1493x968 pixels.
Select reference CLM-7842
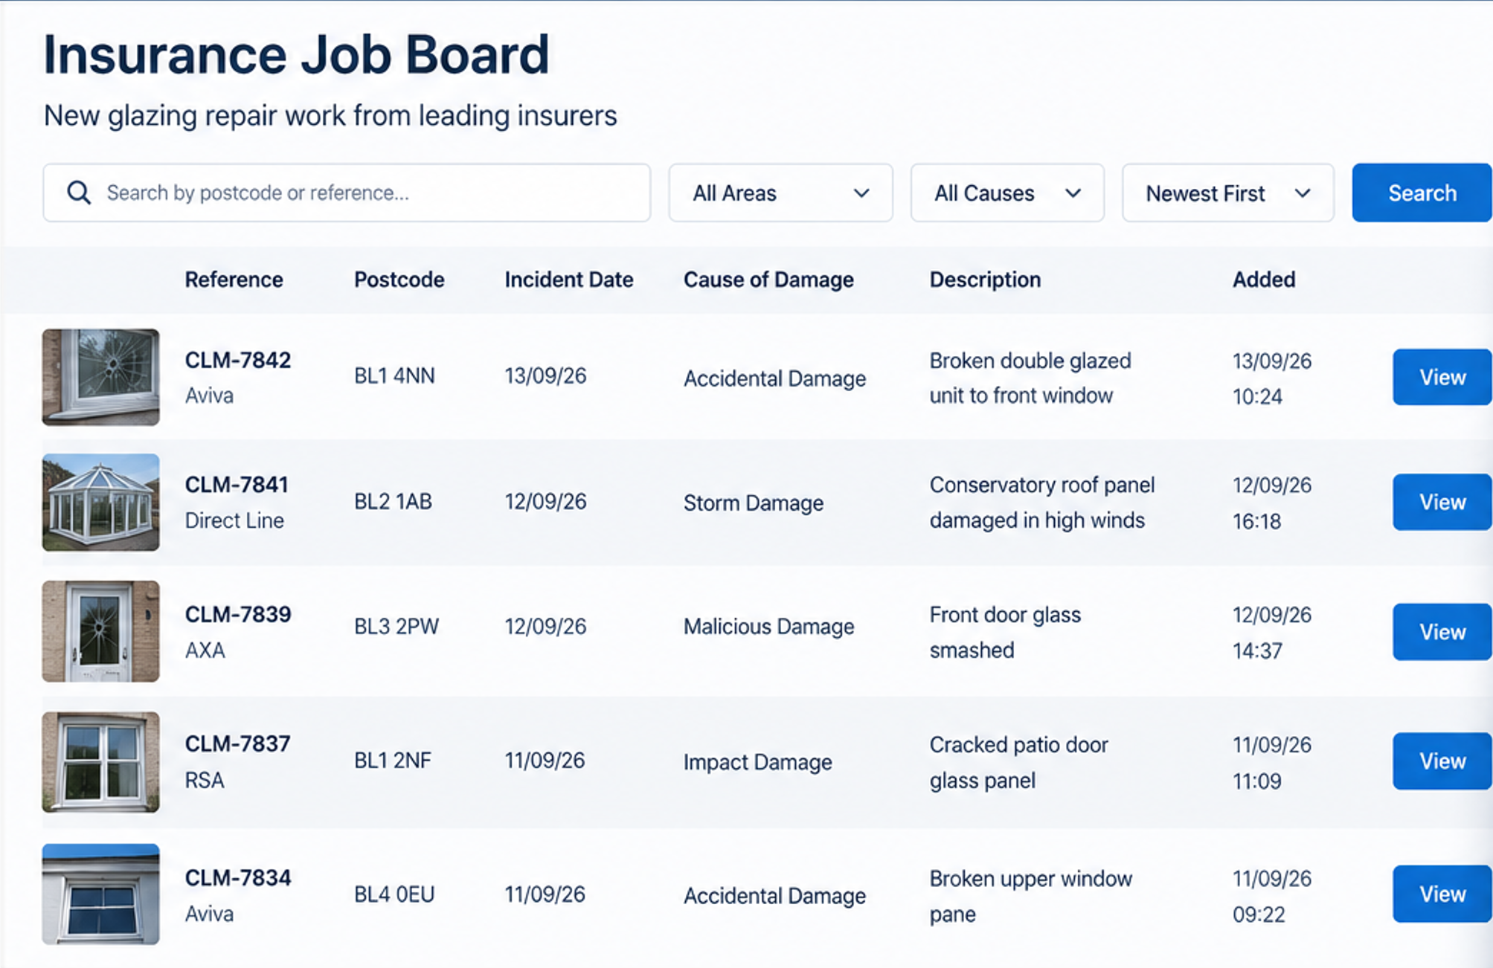coord(238,361)
